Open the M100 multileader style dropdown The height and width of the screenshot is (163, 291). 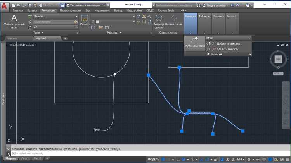coord(229,38)
